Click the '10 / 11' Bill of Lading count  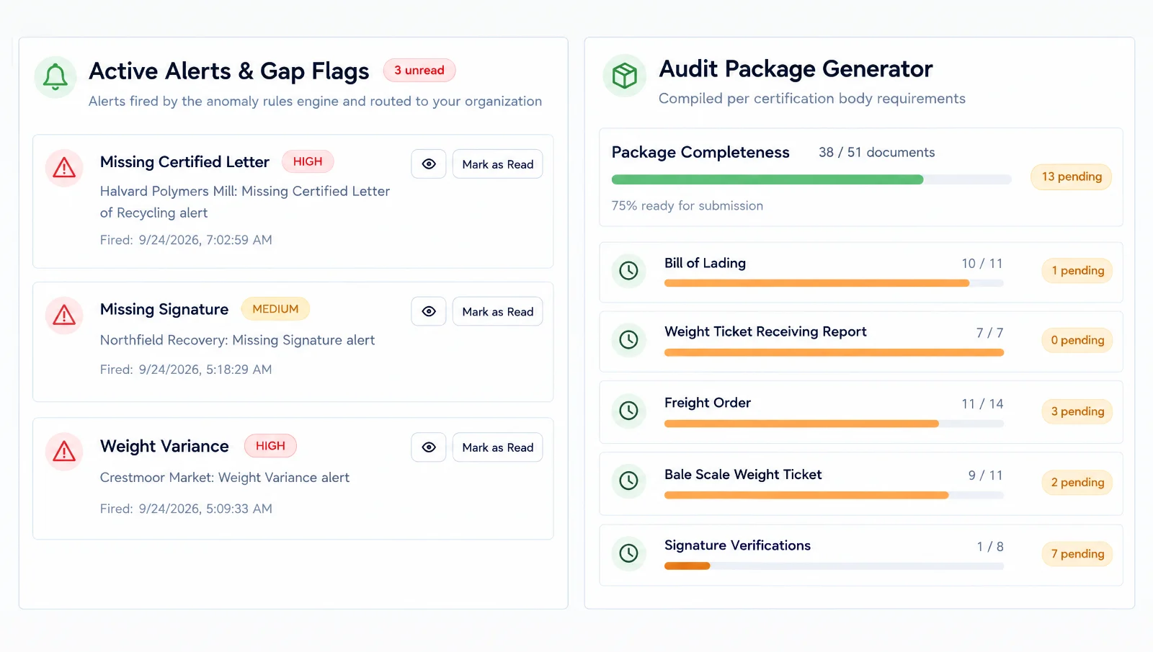[981, 264]
